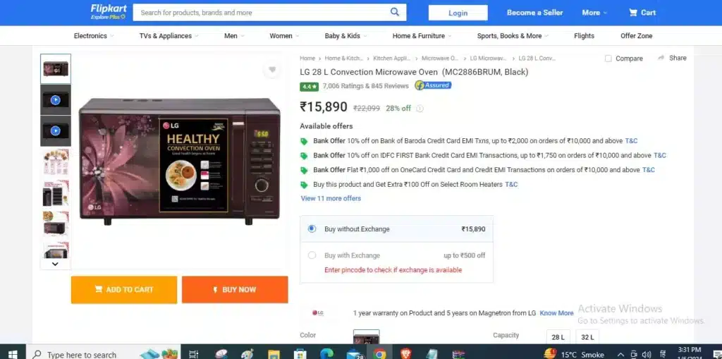Click the Flipkart logo
This screenshot has height=359, width=722.
(108, 12)
